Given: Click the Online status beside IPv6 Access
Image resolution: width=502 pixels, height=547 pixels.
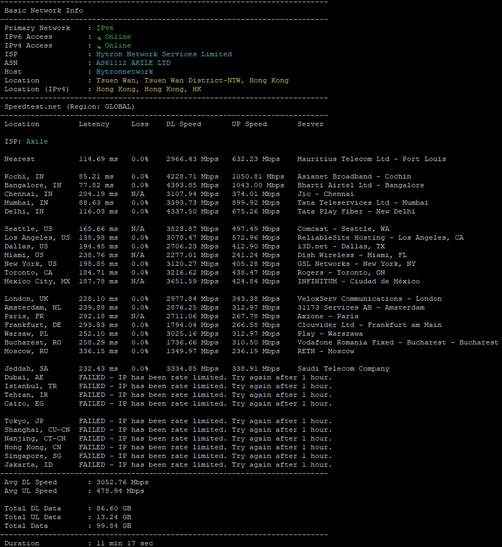Looking at the screenshot, I should [x=118, y=37].
